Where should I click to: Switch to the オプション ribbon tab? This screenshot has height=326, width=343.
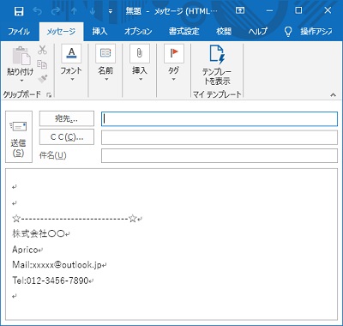pyautogui.click(x=138, y=31)
